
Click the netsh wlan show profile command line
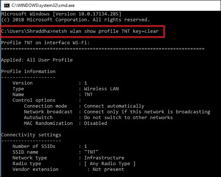80,31
